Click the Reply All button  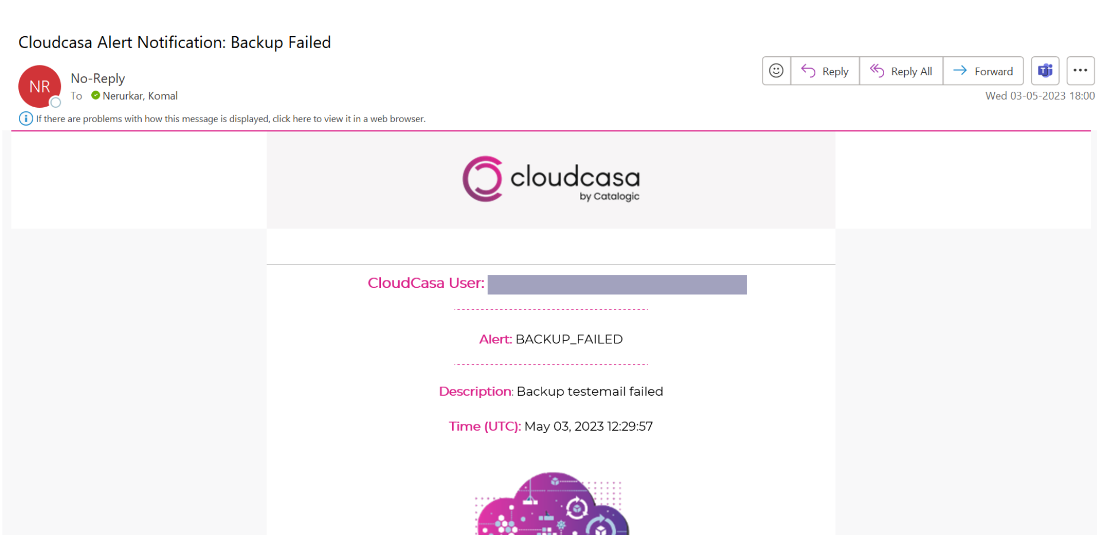tap(901, 71)
